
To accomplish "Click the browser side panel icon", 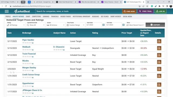I will pyautogui.click(x=167, y=6).
